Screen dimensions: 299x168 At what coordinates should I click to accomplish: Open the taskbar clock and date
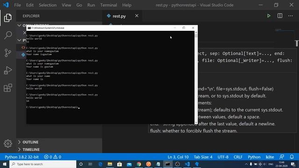coord(281,164)
